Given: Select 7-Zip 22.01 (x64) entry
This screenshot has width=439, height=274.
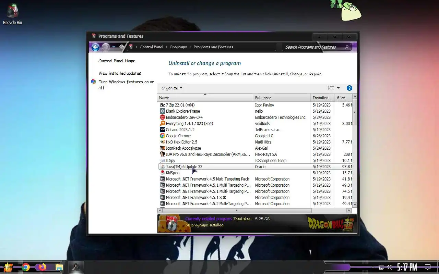Looking at the screenshot, I should click(x=255, y=105).
